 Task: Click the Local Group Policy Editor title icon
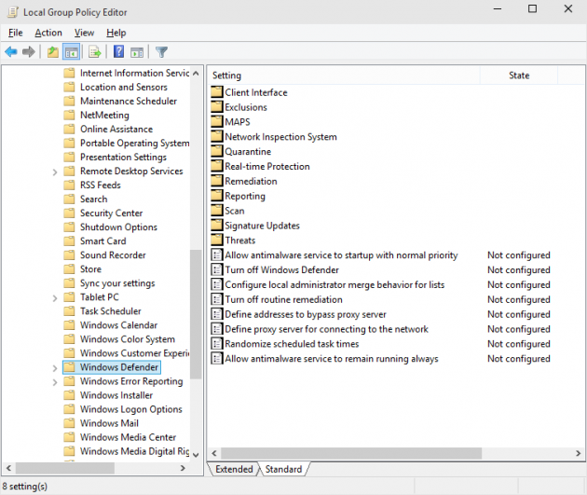[x=13, y=12]
